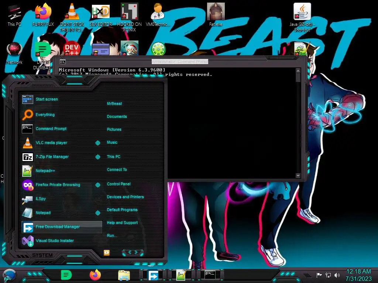
Task: Click the volume speaker tray icon
Action: [x=337, y=275]
